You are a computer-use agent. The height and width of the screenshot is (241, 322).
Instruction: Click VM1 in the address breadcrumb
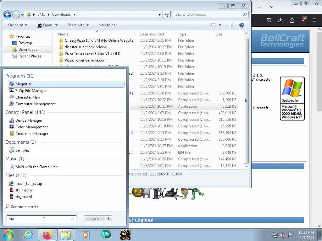coord(41,14)
